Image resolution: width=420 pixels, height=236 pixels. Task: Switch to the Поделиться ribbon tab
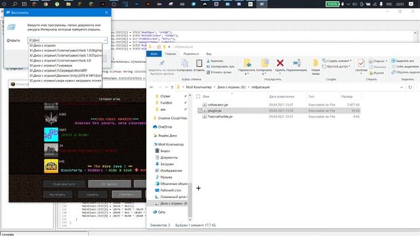pyautogui.click(x=191, y=54)
